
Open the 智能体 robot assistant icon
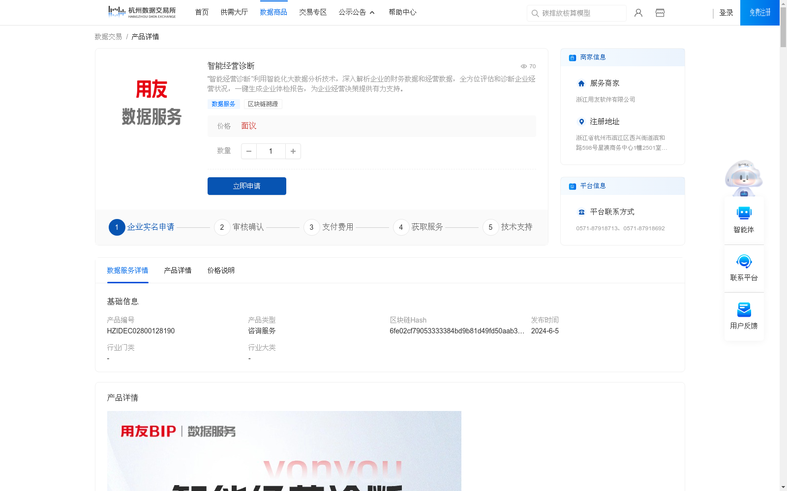[744, 213]
